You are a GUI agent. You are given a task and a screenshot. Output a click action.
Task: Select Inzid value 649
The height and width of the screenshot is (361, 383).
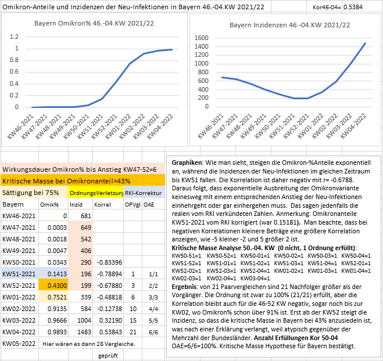pyautogui.click(x=80, y=228)
